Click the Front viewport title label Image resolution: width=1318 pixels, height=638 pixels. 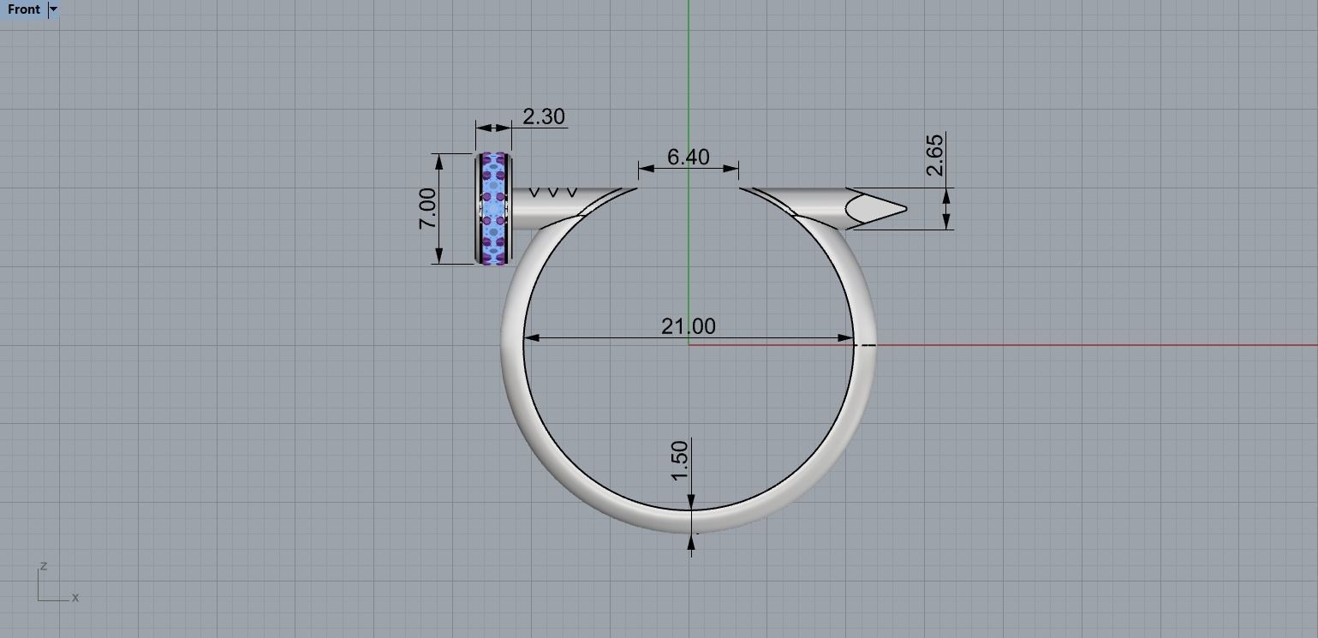click(x=23, y=9)
